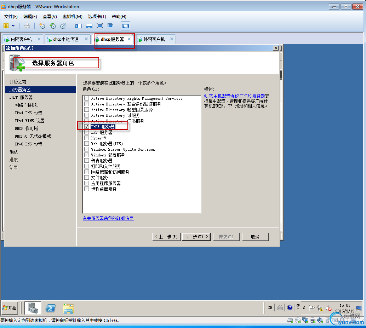
Task: Click the 下一步(N) button
Action: [x=196, y=237]
